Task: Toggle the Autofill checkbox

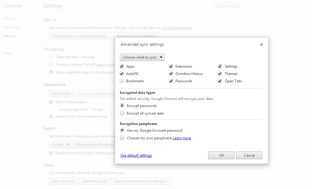Action: click(122, 74)
